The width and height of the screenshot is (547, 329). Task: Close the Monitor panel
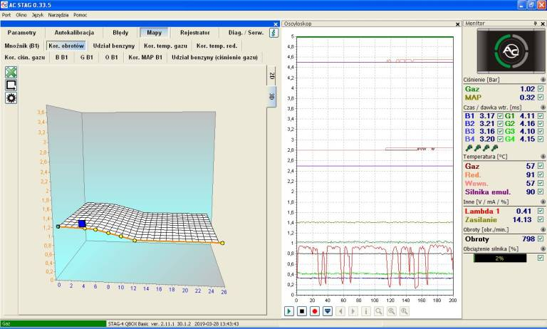(543, 23)
